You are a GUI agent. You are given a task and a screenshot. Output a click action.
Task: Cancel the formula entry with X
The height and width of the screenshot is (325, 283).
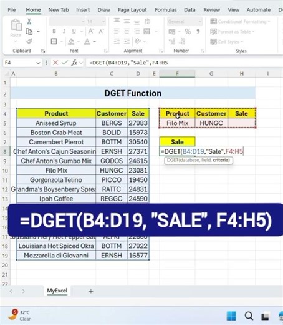point(55,62)
